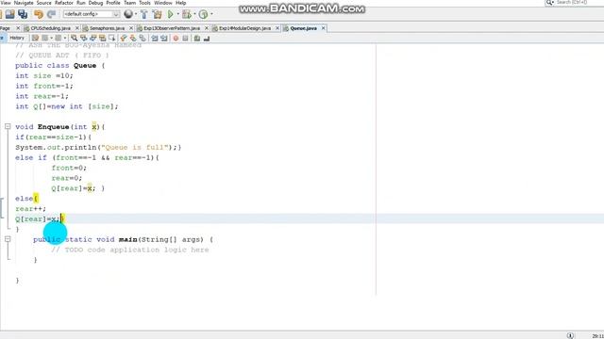The width and height of the screenshot is (604, 339).
Task: Run the project with the green play icon
Action: click(x=171, y=14)
